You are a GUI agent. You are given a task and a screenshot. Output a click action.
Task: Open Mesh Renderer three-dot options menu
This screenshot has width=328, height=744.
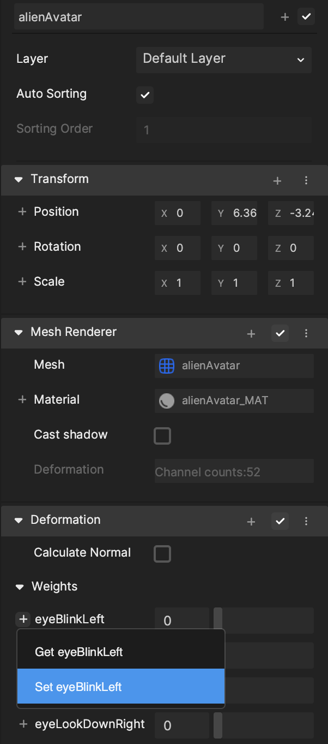tap(306, 333)
